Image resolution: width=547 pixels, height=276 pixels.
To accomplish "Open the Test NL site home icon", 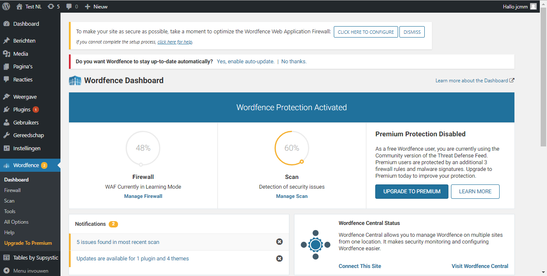I will 19,6.
